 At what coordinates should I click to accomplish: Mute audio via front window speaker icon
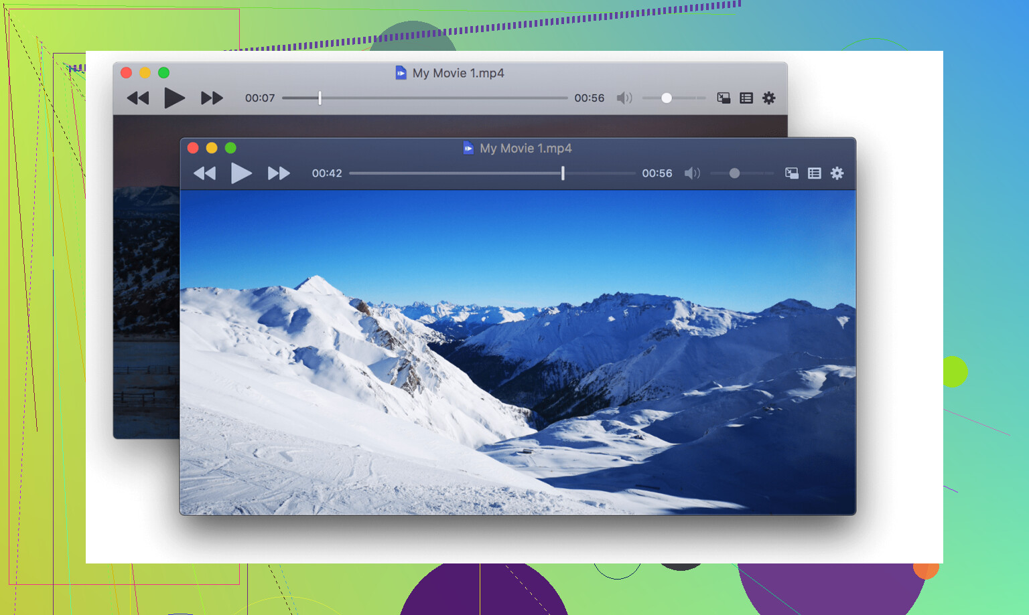click(692, 173)
